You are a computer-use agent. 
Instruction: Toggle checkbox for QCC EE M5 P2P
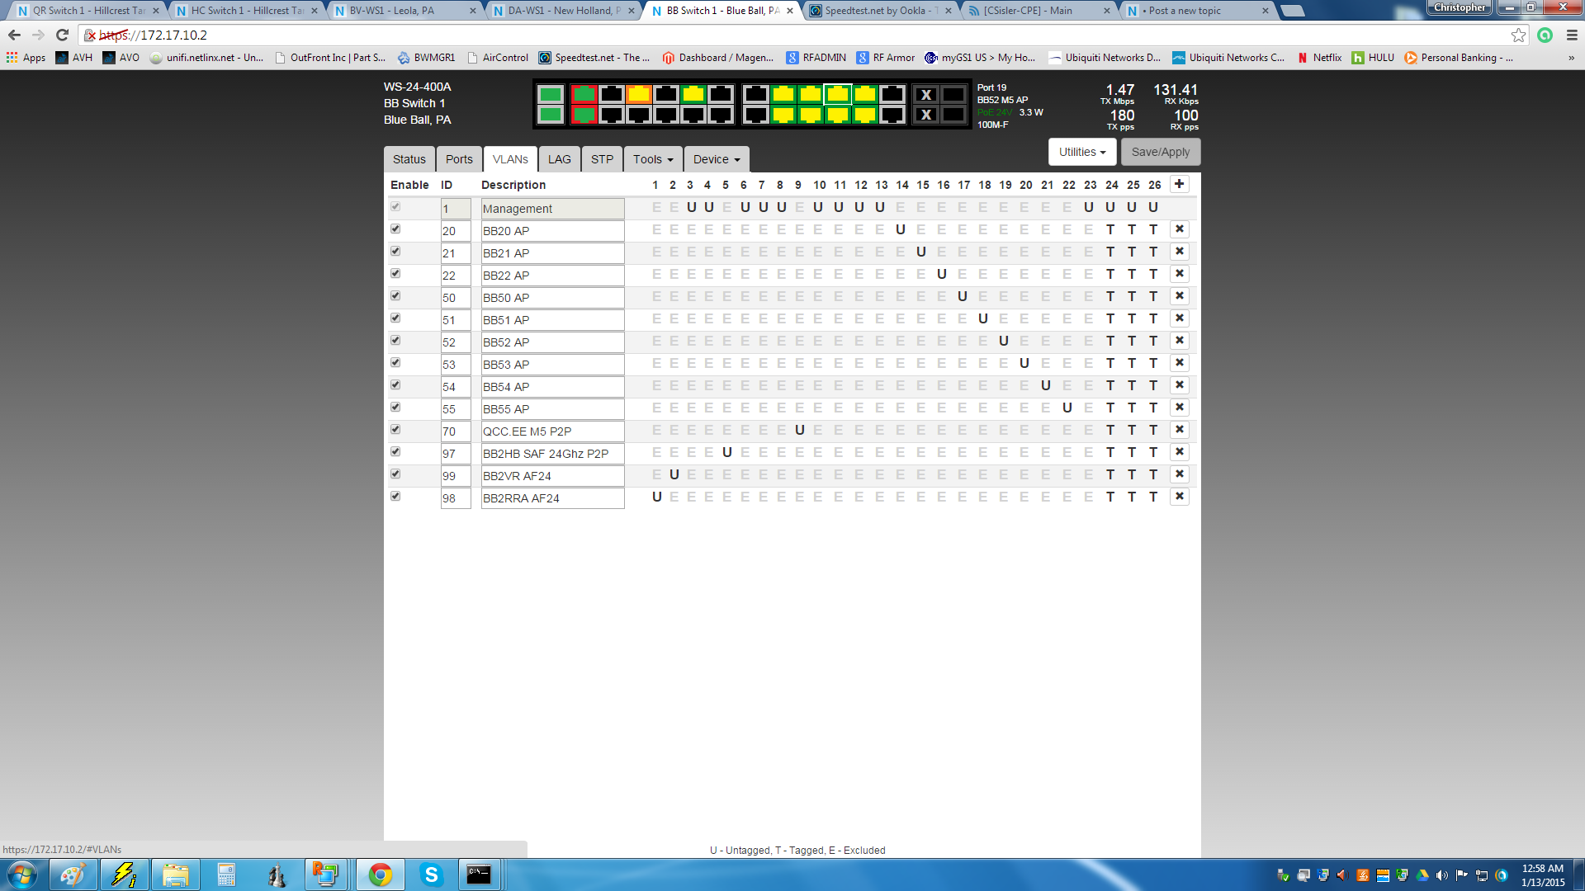[396, 429]
